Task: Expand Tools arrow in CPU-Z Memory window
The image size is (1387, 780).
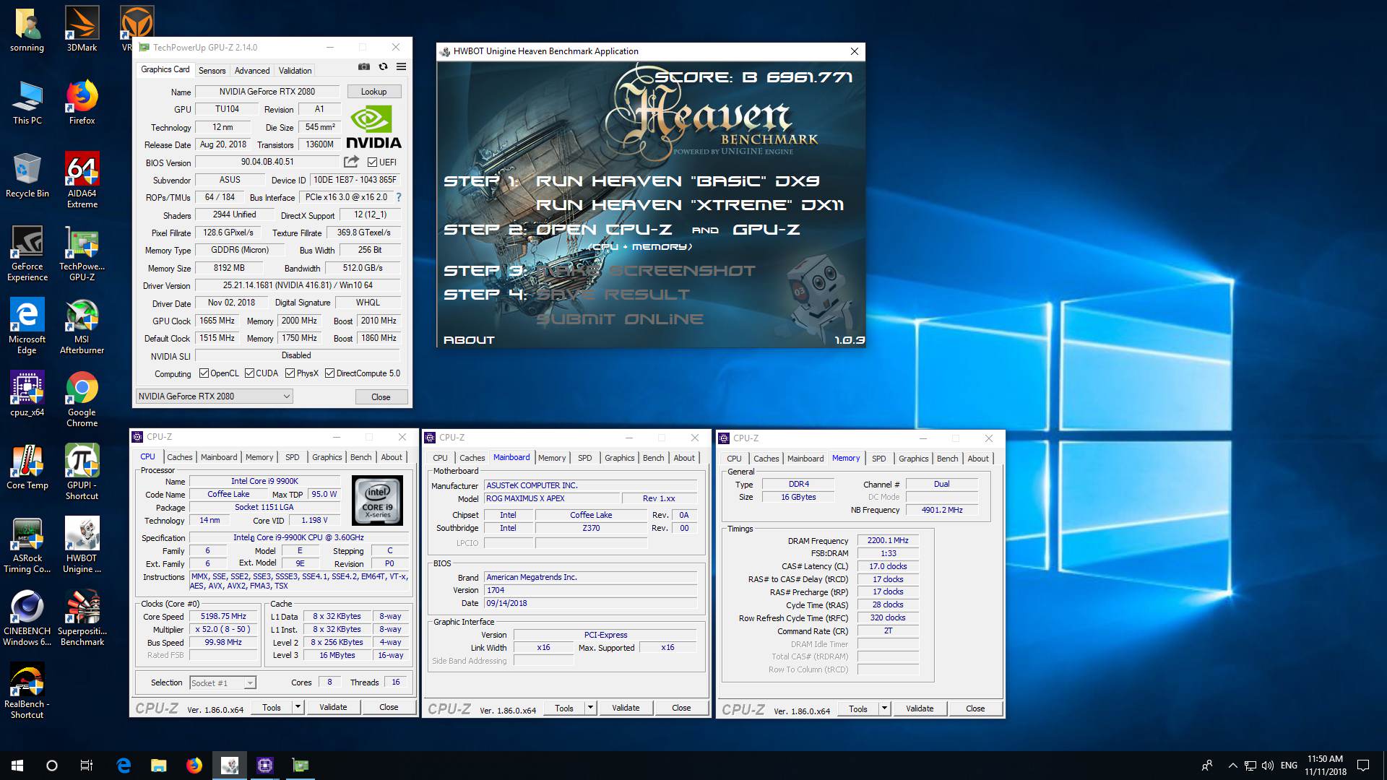Action: 884,708
